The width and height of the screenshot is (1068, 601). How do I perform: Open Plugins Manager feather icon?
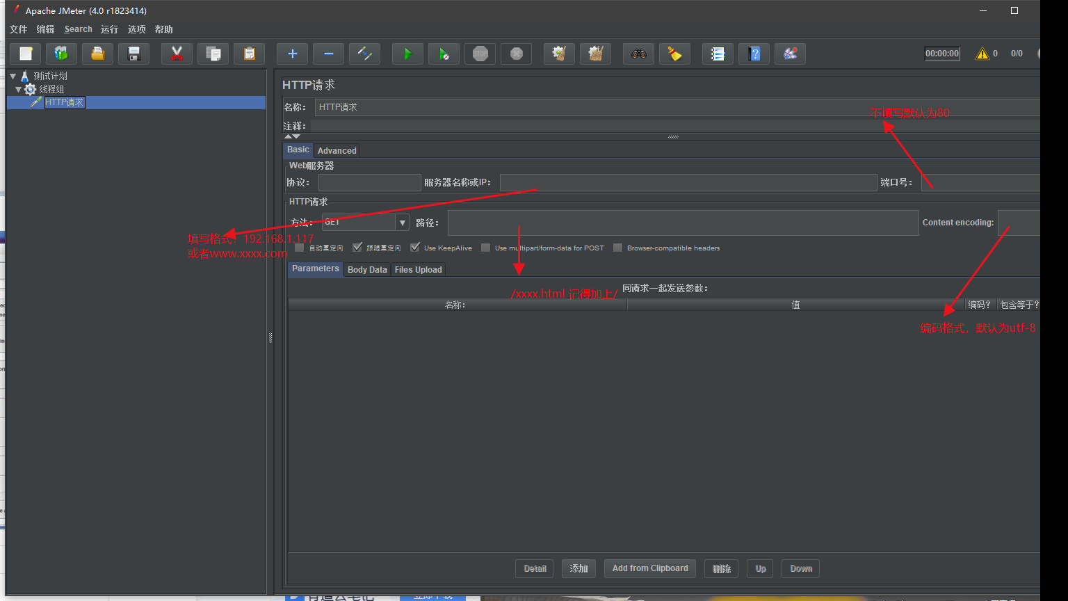tap(791, 54)
